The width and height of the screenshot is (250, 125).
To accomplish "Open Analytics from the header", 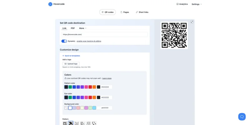I will coord(182,4).
